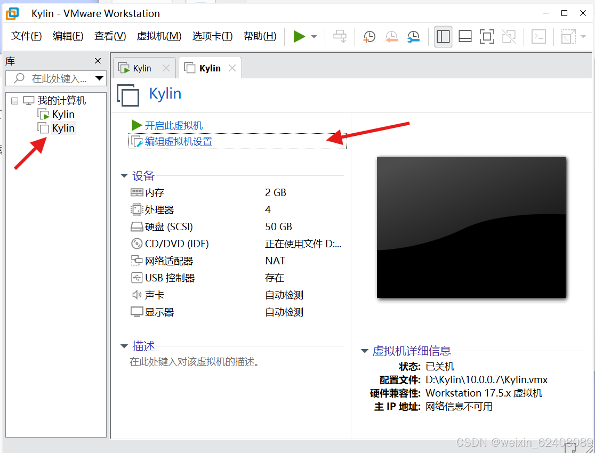Collapse the 虚拟机详细信息 section triangle
The height and width of the screenshot is (453, 595).
[x=364, y=351]
